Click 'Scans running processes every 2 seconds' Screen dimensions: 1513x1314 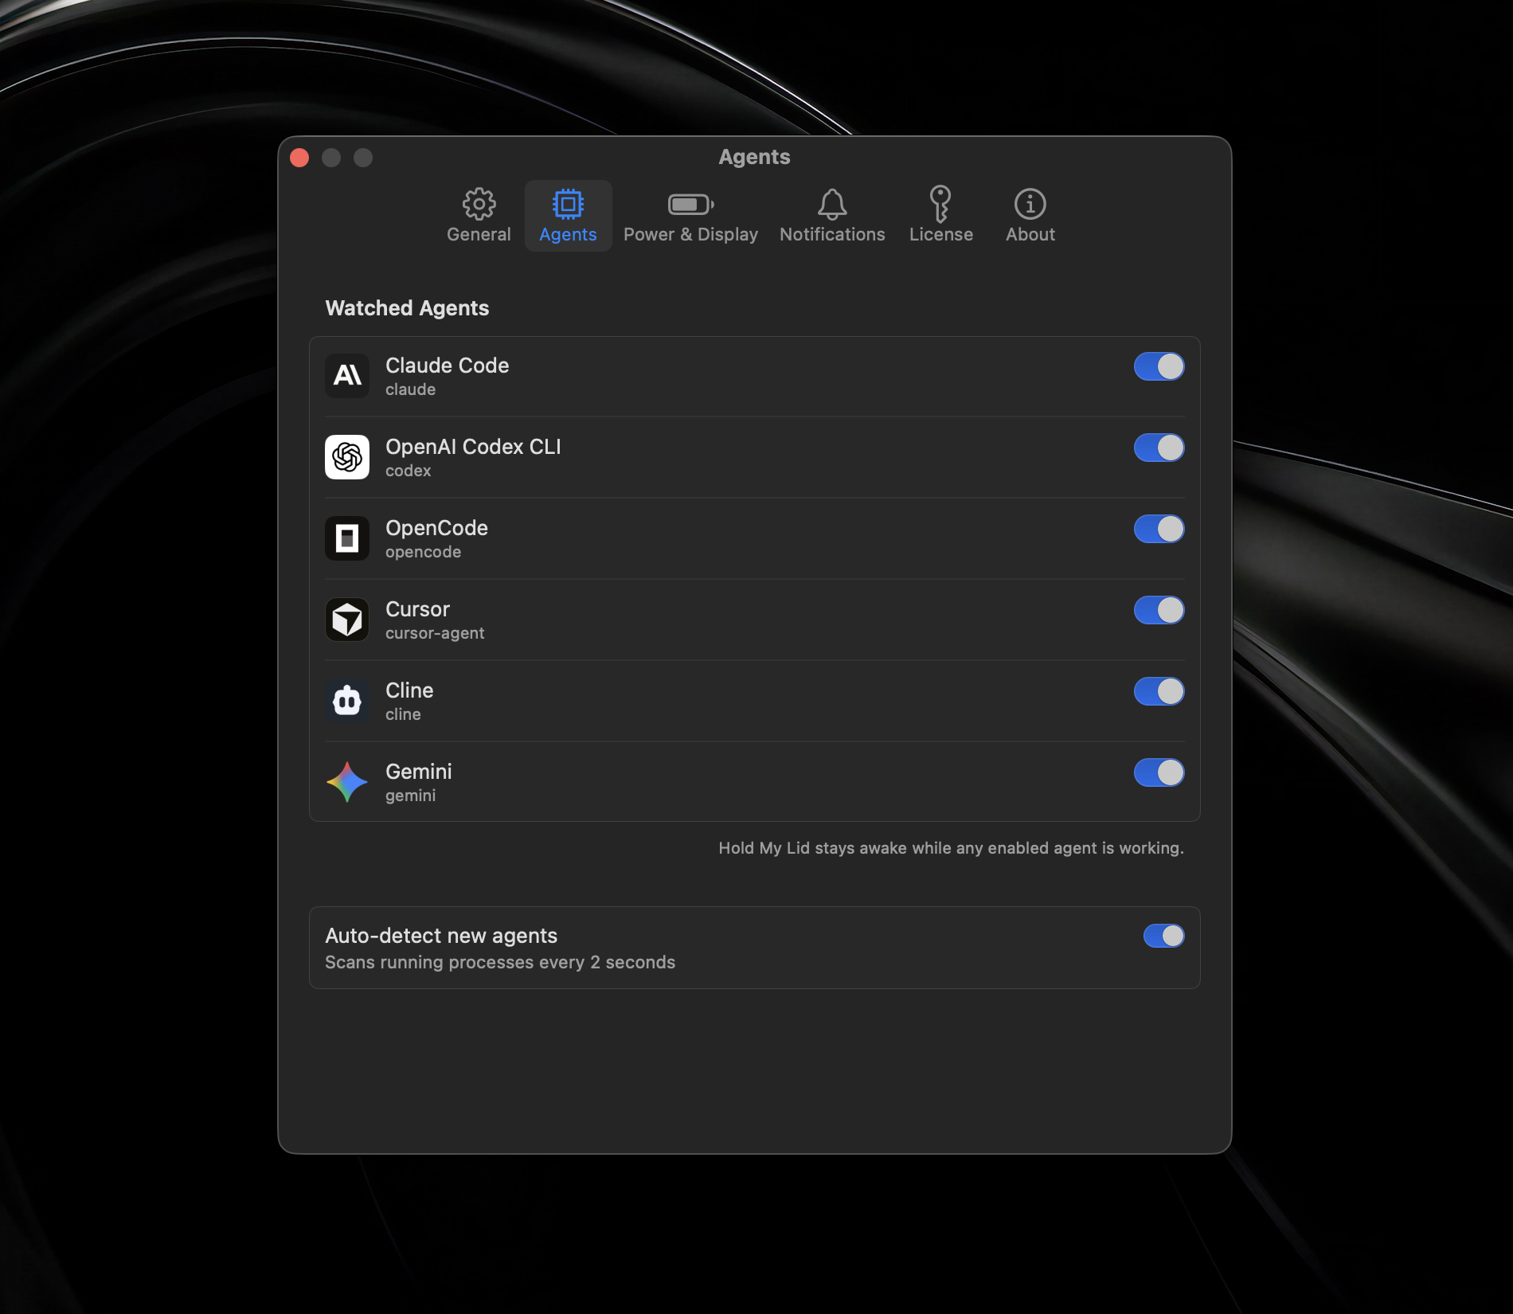click(x=500, y=962)
